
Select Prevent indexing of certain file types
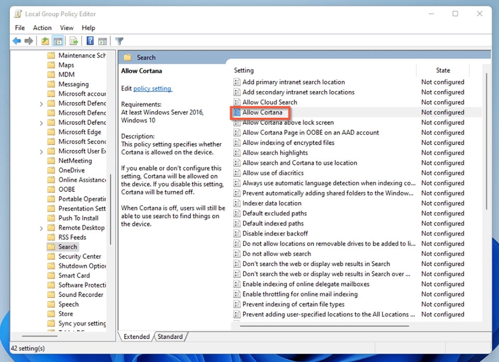[293, 304]
